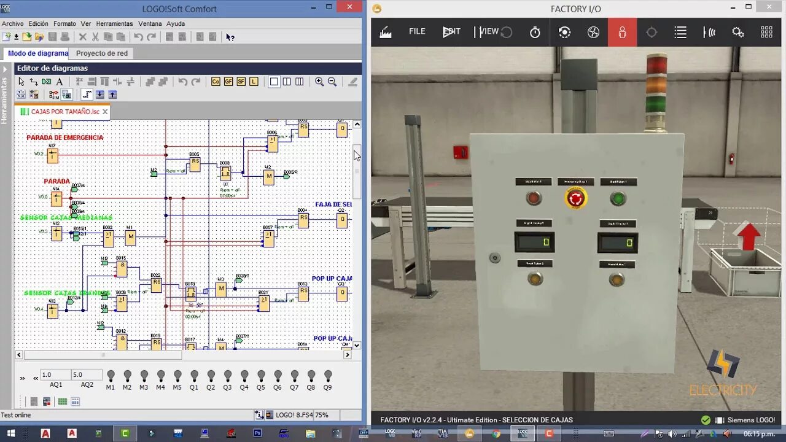Image resolution: width=786 pixels, height=442 pixels.
Task: Click the diagram vertical scroll up arrow
Action: pyautogui.click(x=357, y=125)
